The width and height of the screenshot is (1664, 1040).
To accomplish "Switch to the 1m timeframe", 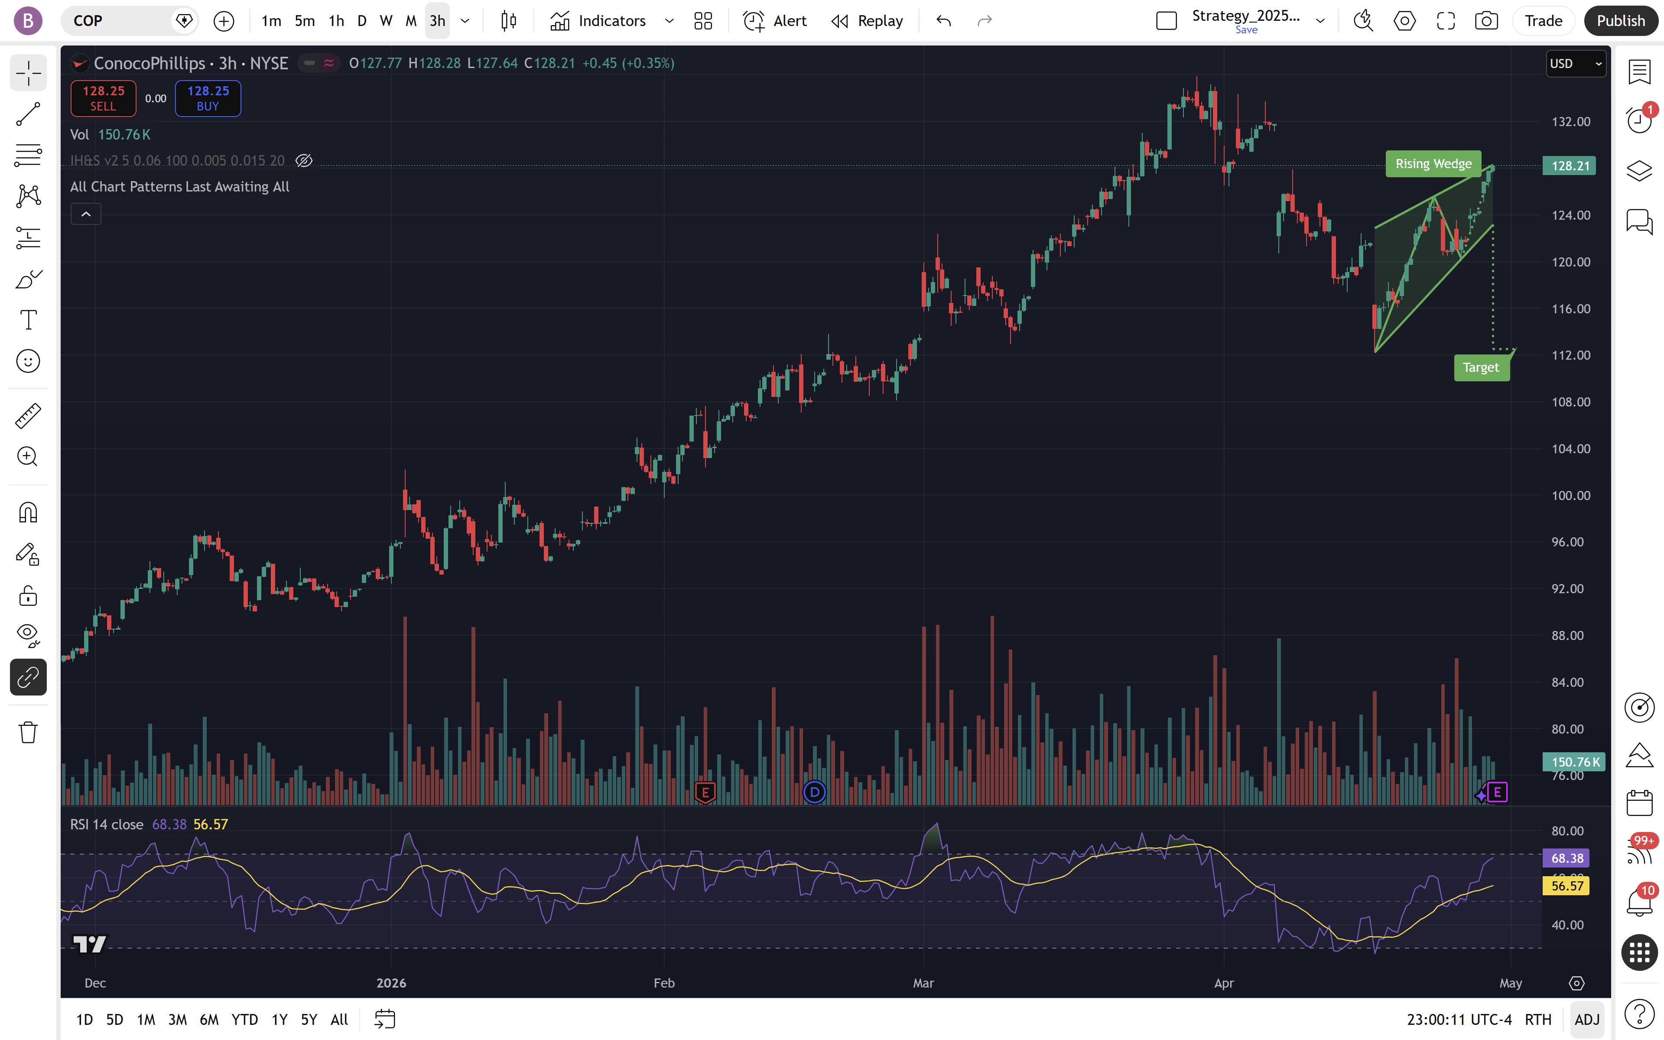I will [272, 21].
